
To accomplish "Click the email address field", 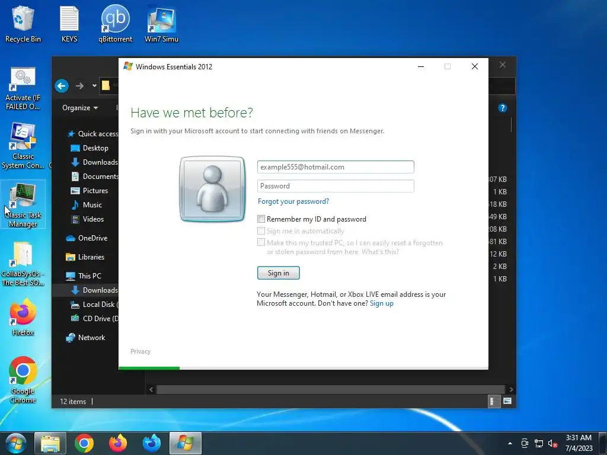I will [336, 167].
